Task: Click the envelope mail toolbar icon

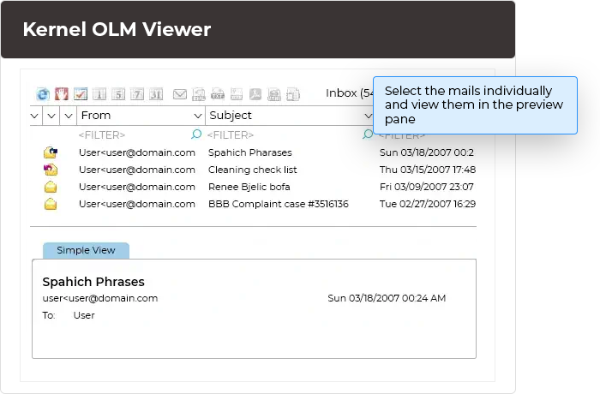Action: point(179,93)
